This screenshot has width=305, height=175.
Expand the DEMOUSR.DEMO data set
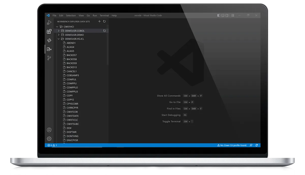coord(59,35)
